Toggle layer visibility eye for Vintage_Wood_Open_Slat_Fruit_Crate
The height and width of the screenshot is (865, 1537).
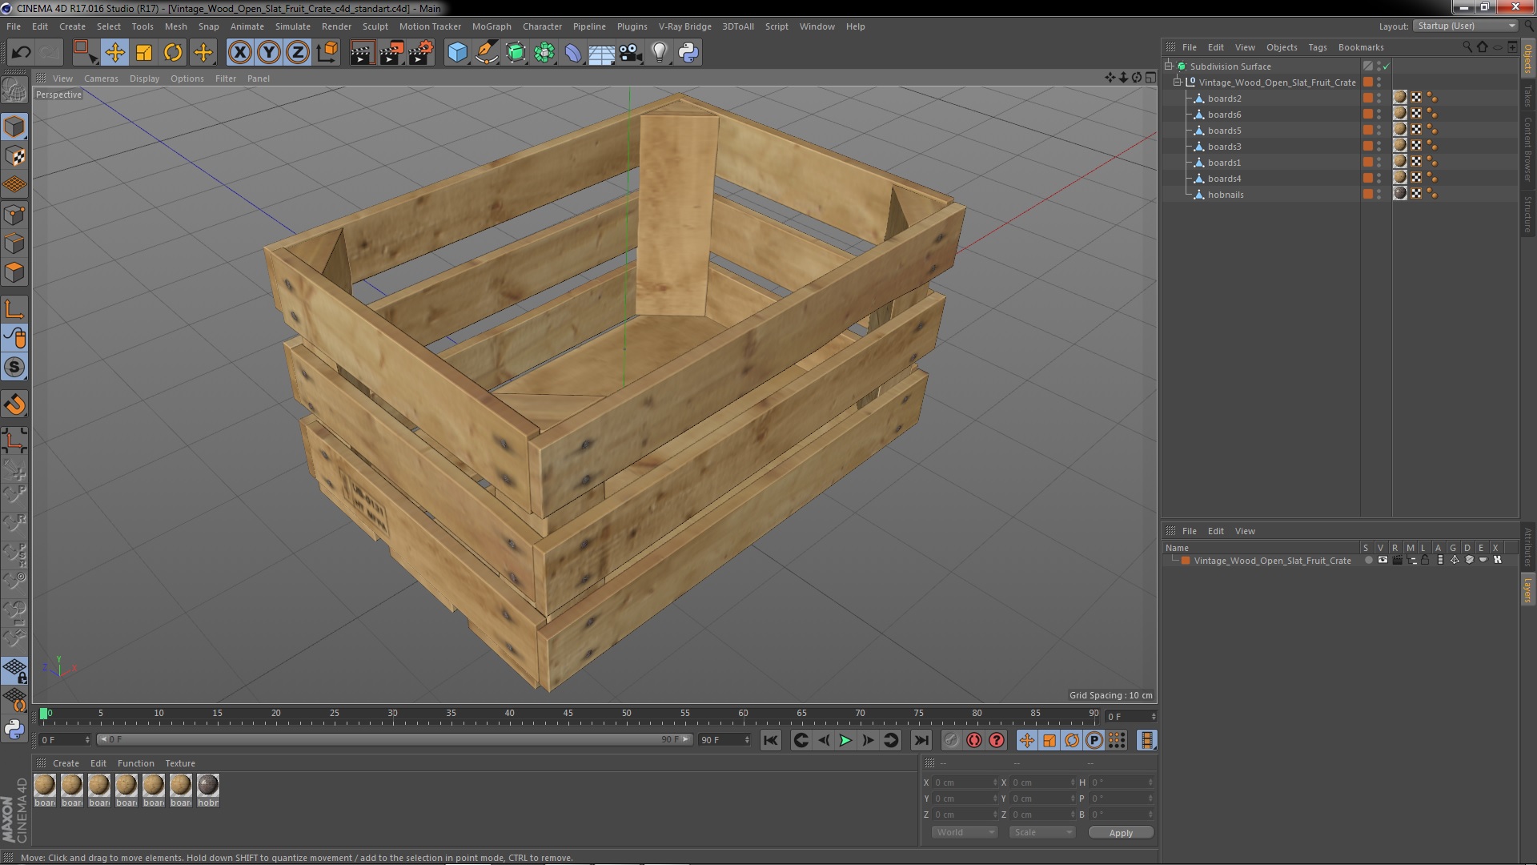[1382, 560]
